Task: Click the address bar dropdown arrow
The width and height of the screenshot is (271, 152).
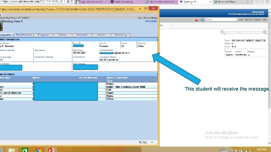Action: tap(65, 1)
